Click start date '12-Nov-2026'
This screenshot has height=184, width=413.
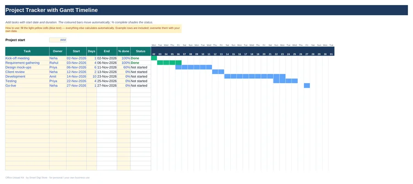(x=76, y=72)
